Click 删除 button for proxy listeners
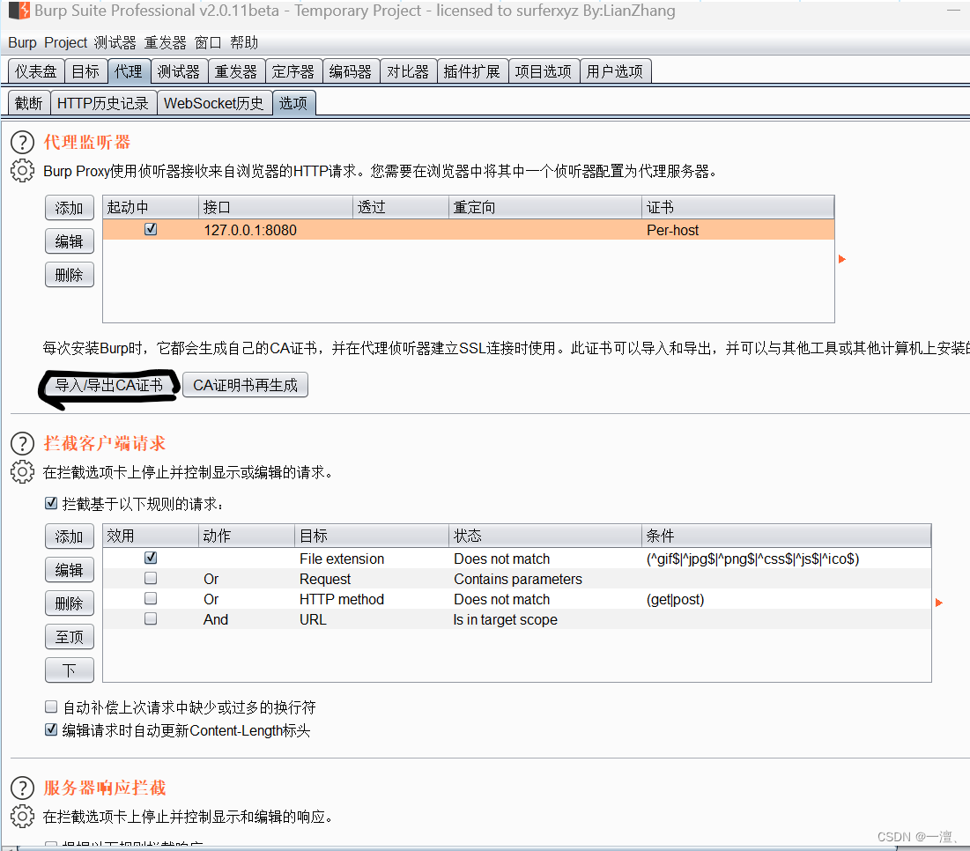 click(70, 275)
